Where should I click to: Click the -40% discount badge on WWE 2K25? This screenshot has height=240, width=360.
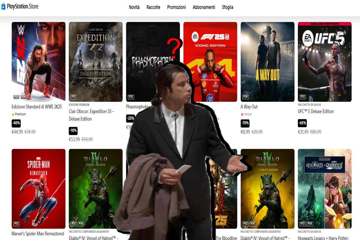point(16,123)
